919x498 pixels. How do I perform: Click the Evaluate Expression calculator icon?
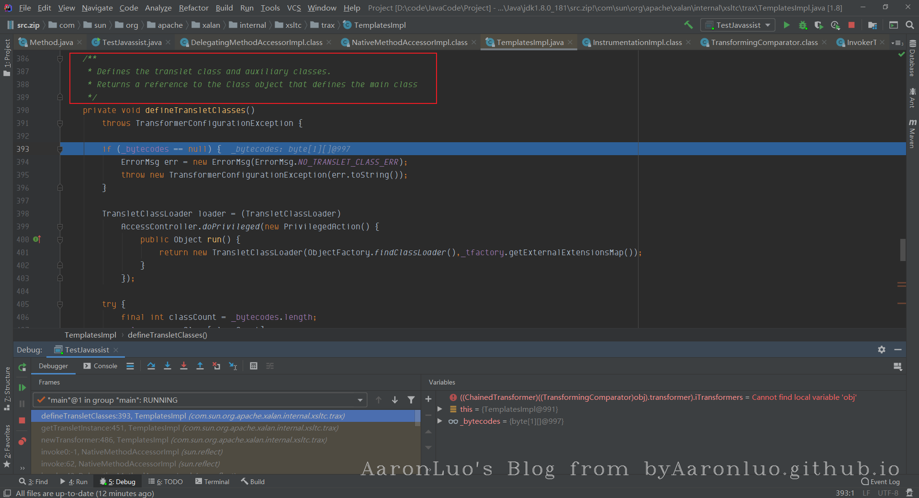[x=254, y=366]
